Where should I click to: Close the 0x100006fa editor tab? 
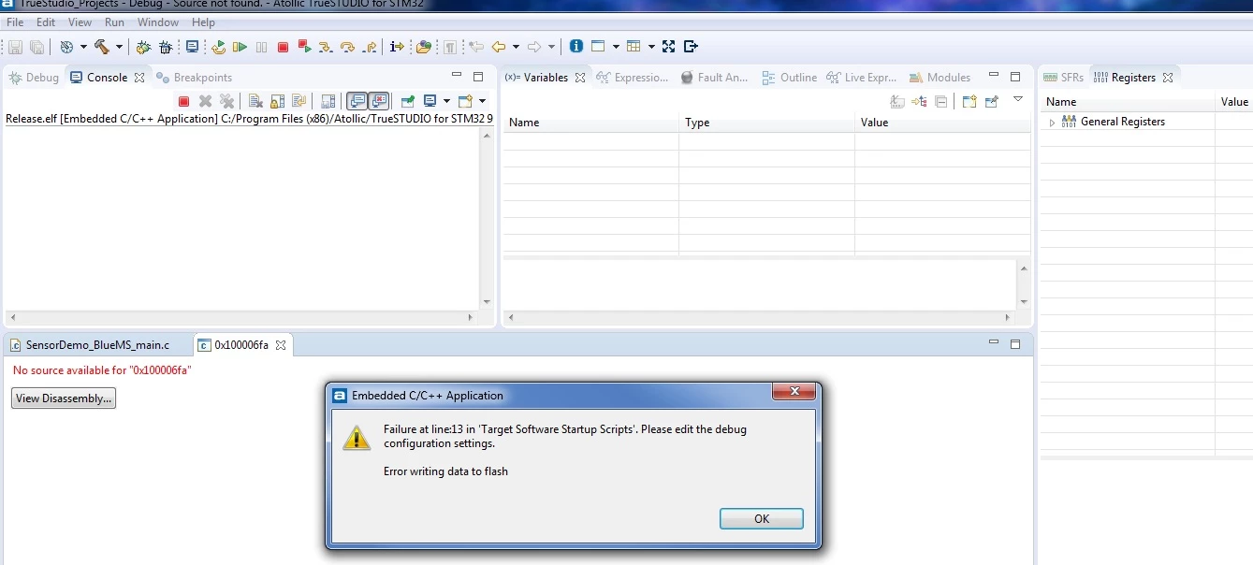tap(280, 345)
